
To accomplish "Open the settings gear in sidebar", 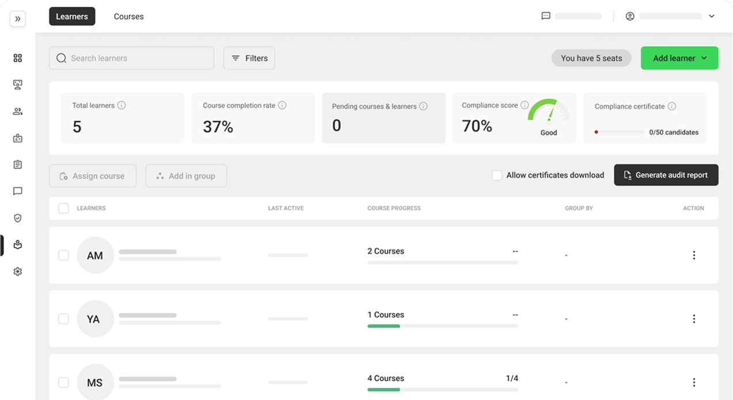I will [17, 272].
